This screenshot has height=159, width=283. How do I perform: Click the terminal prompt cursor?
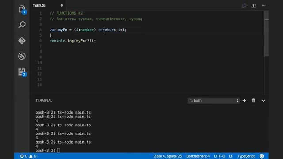pyautogui.click(x=59, y=151)
